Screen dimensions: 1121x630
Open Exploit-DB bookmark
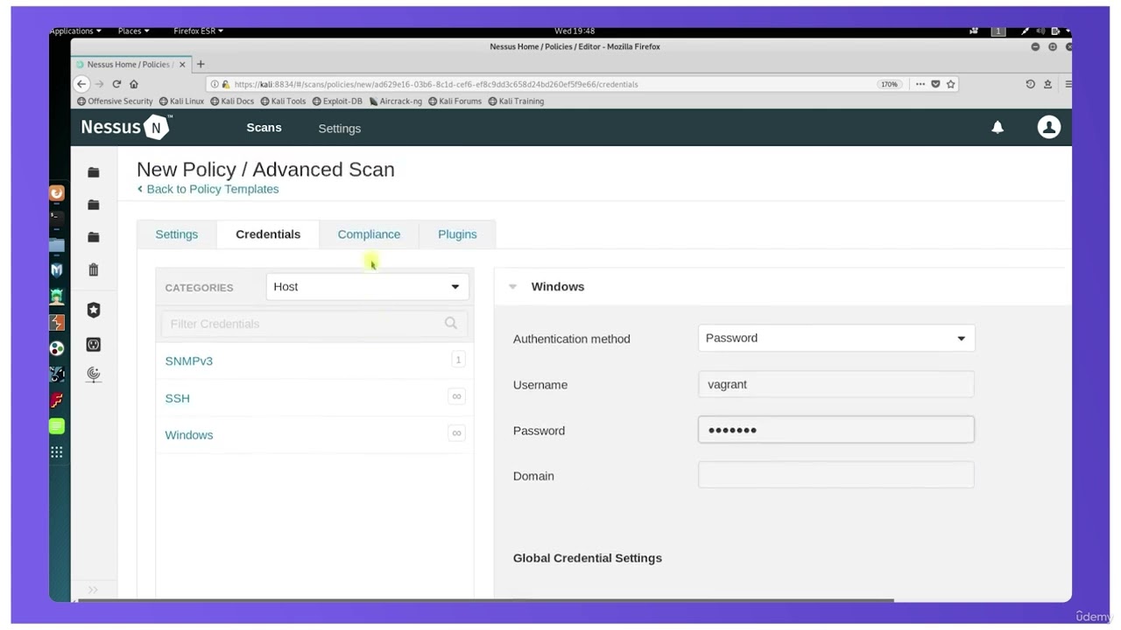pyautogui.click(x=337, y=101)
